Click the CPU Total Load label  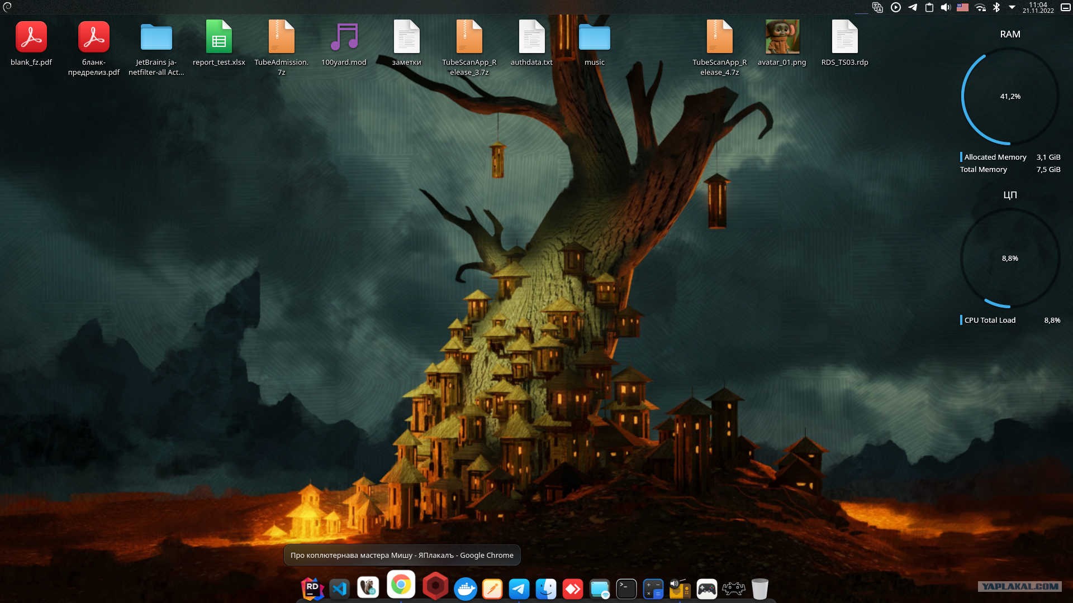[990, 320]
